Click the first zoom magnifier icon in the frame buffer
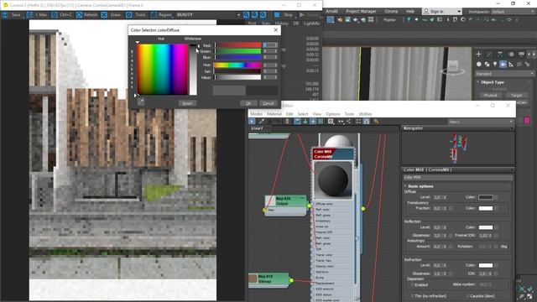The image size is (537, 302). pyautogui.click(x=246, y=15)
